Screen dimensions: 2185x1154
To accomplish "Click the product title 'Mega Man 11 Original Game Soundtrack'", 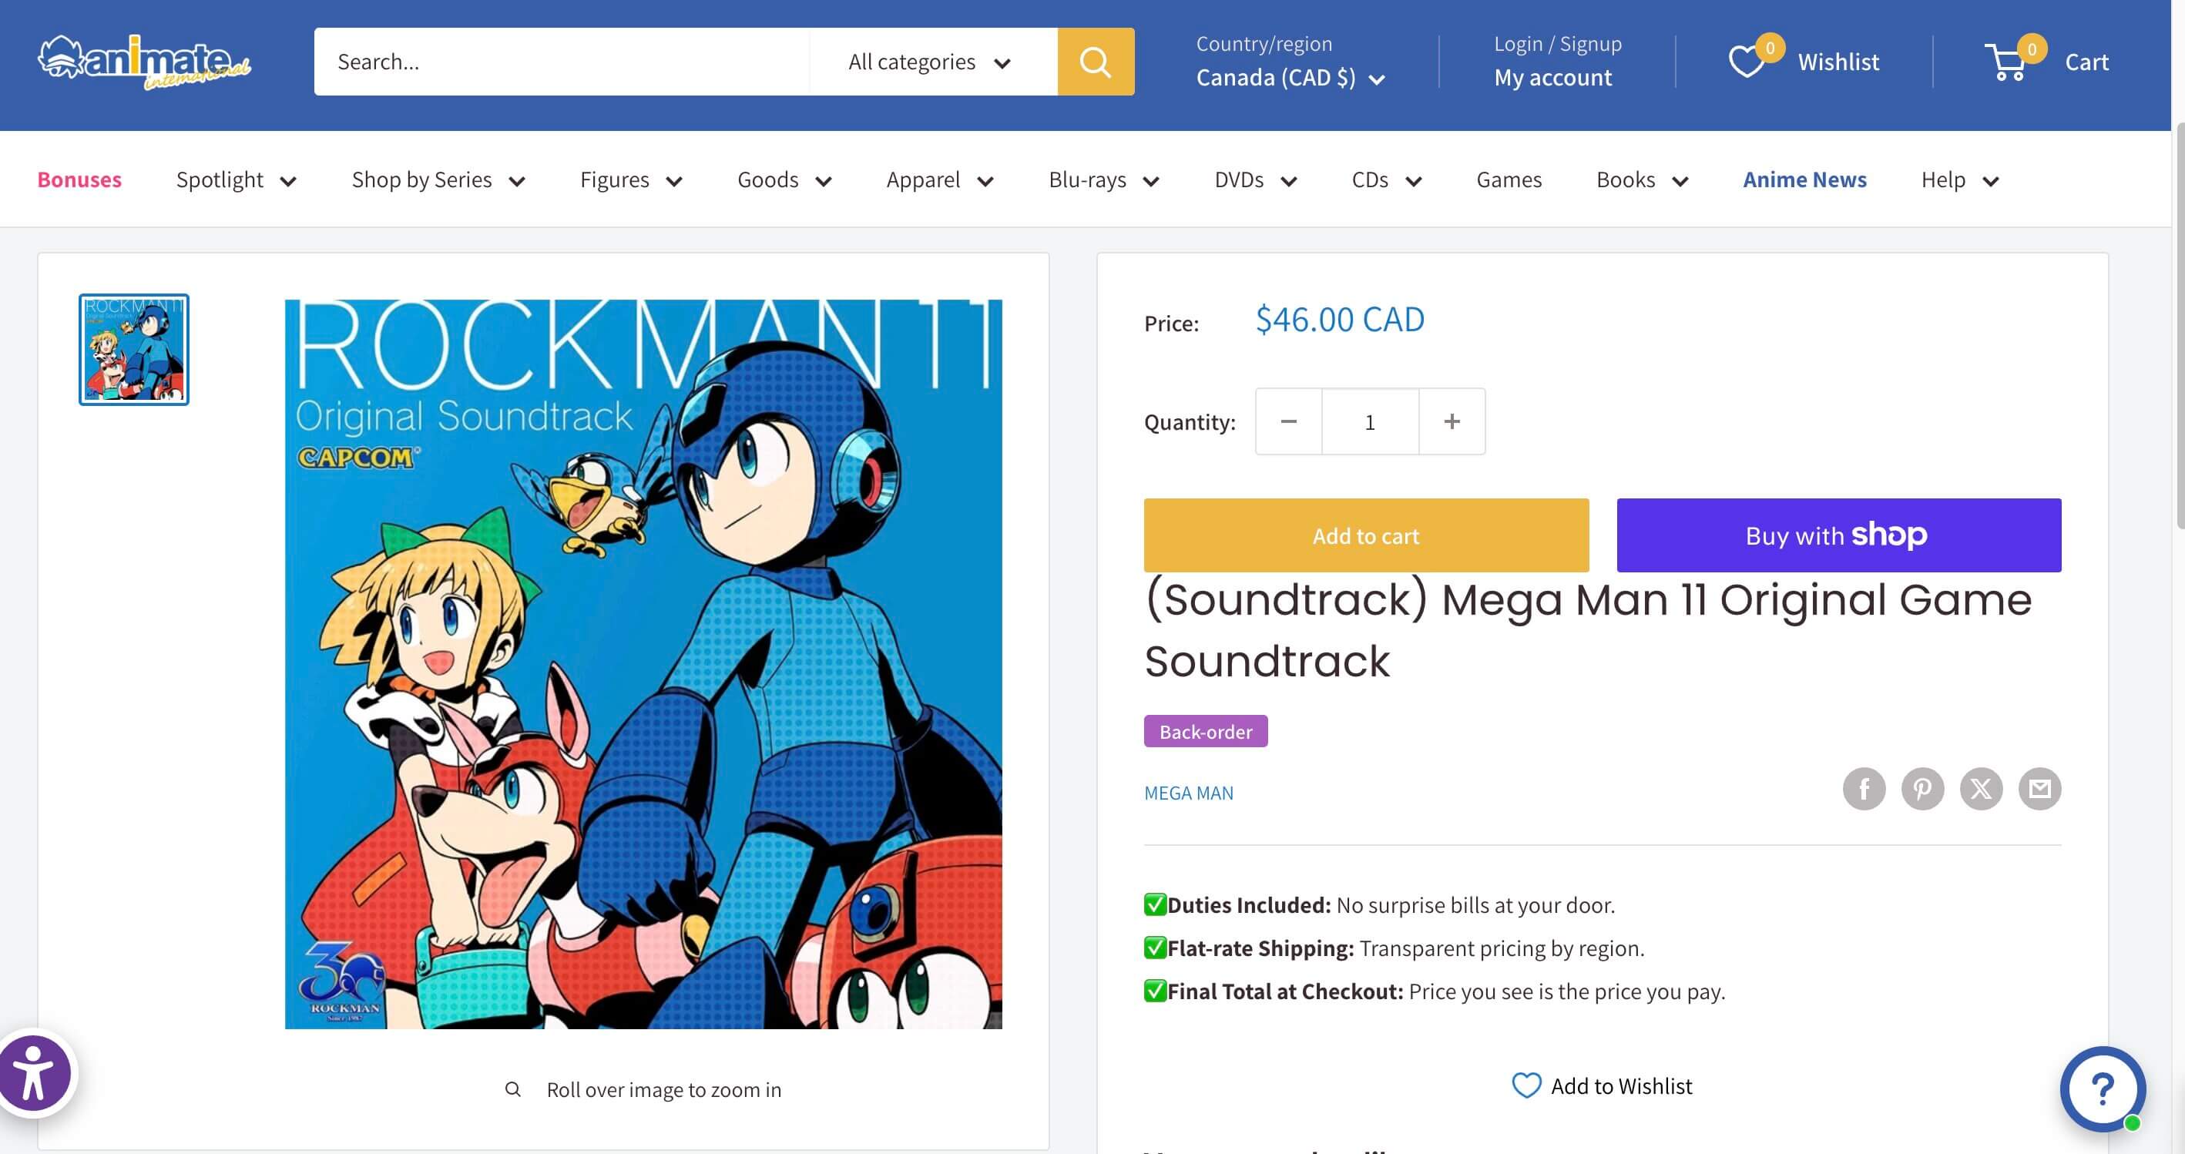I will click(1588, 630).
